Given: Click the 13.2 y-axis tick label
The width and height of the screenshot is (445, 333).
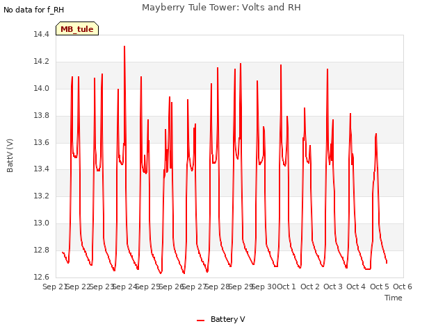Looking at the screenshot, I should (42, 196).
